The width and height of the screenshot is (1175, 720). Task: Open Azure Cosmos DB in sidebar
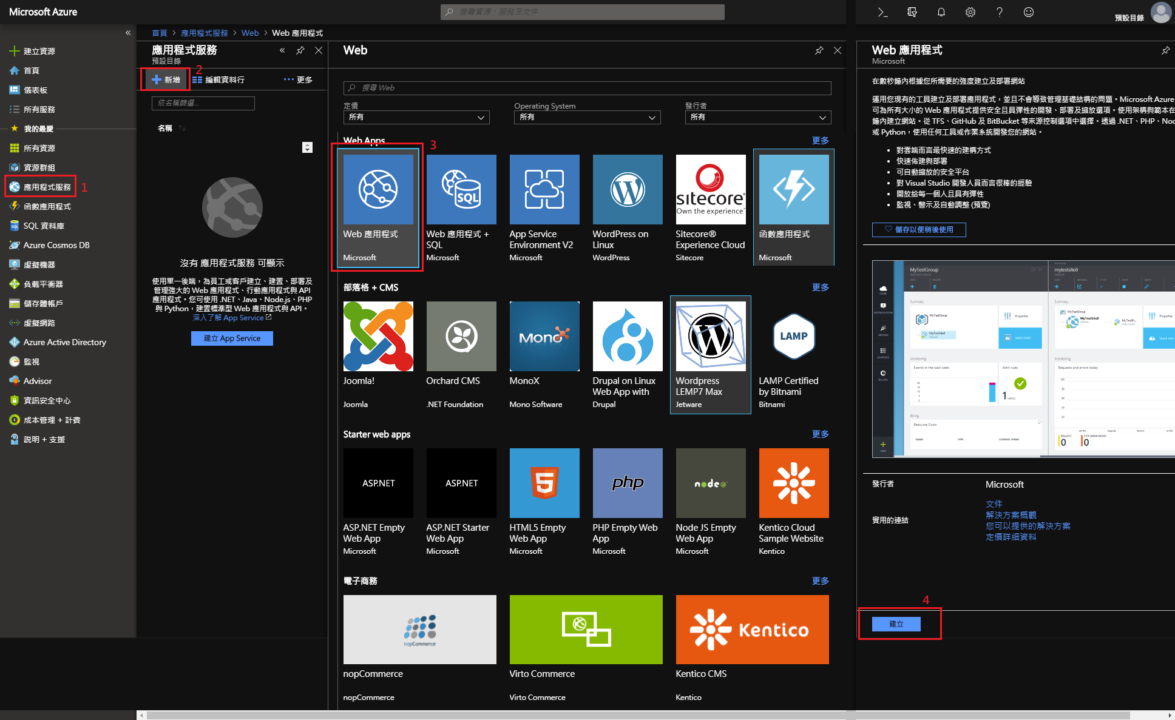[56, 245]
